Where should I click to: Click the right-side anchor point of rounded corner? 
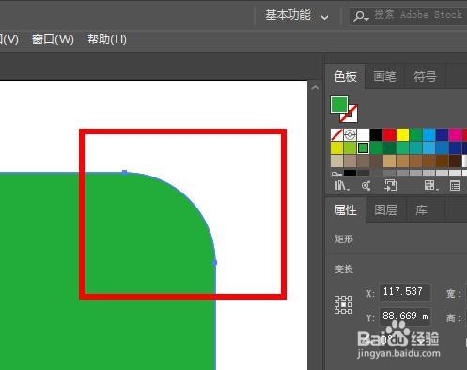(x=215, y=263)
